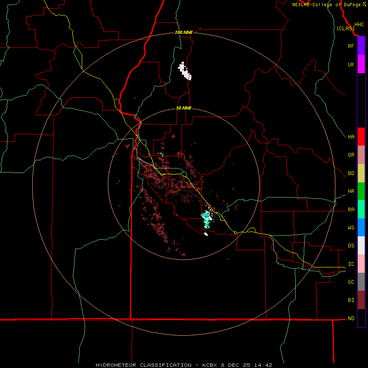The height and width of the screenshot is (368, 368).
Task: Click the red HA legend color block
Action: point(361,137)
